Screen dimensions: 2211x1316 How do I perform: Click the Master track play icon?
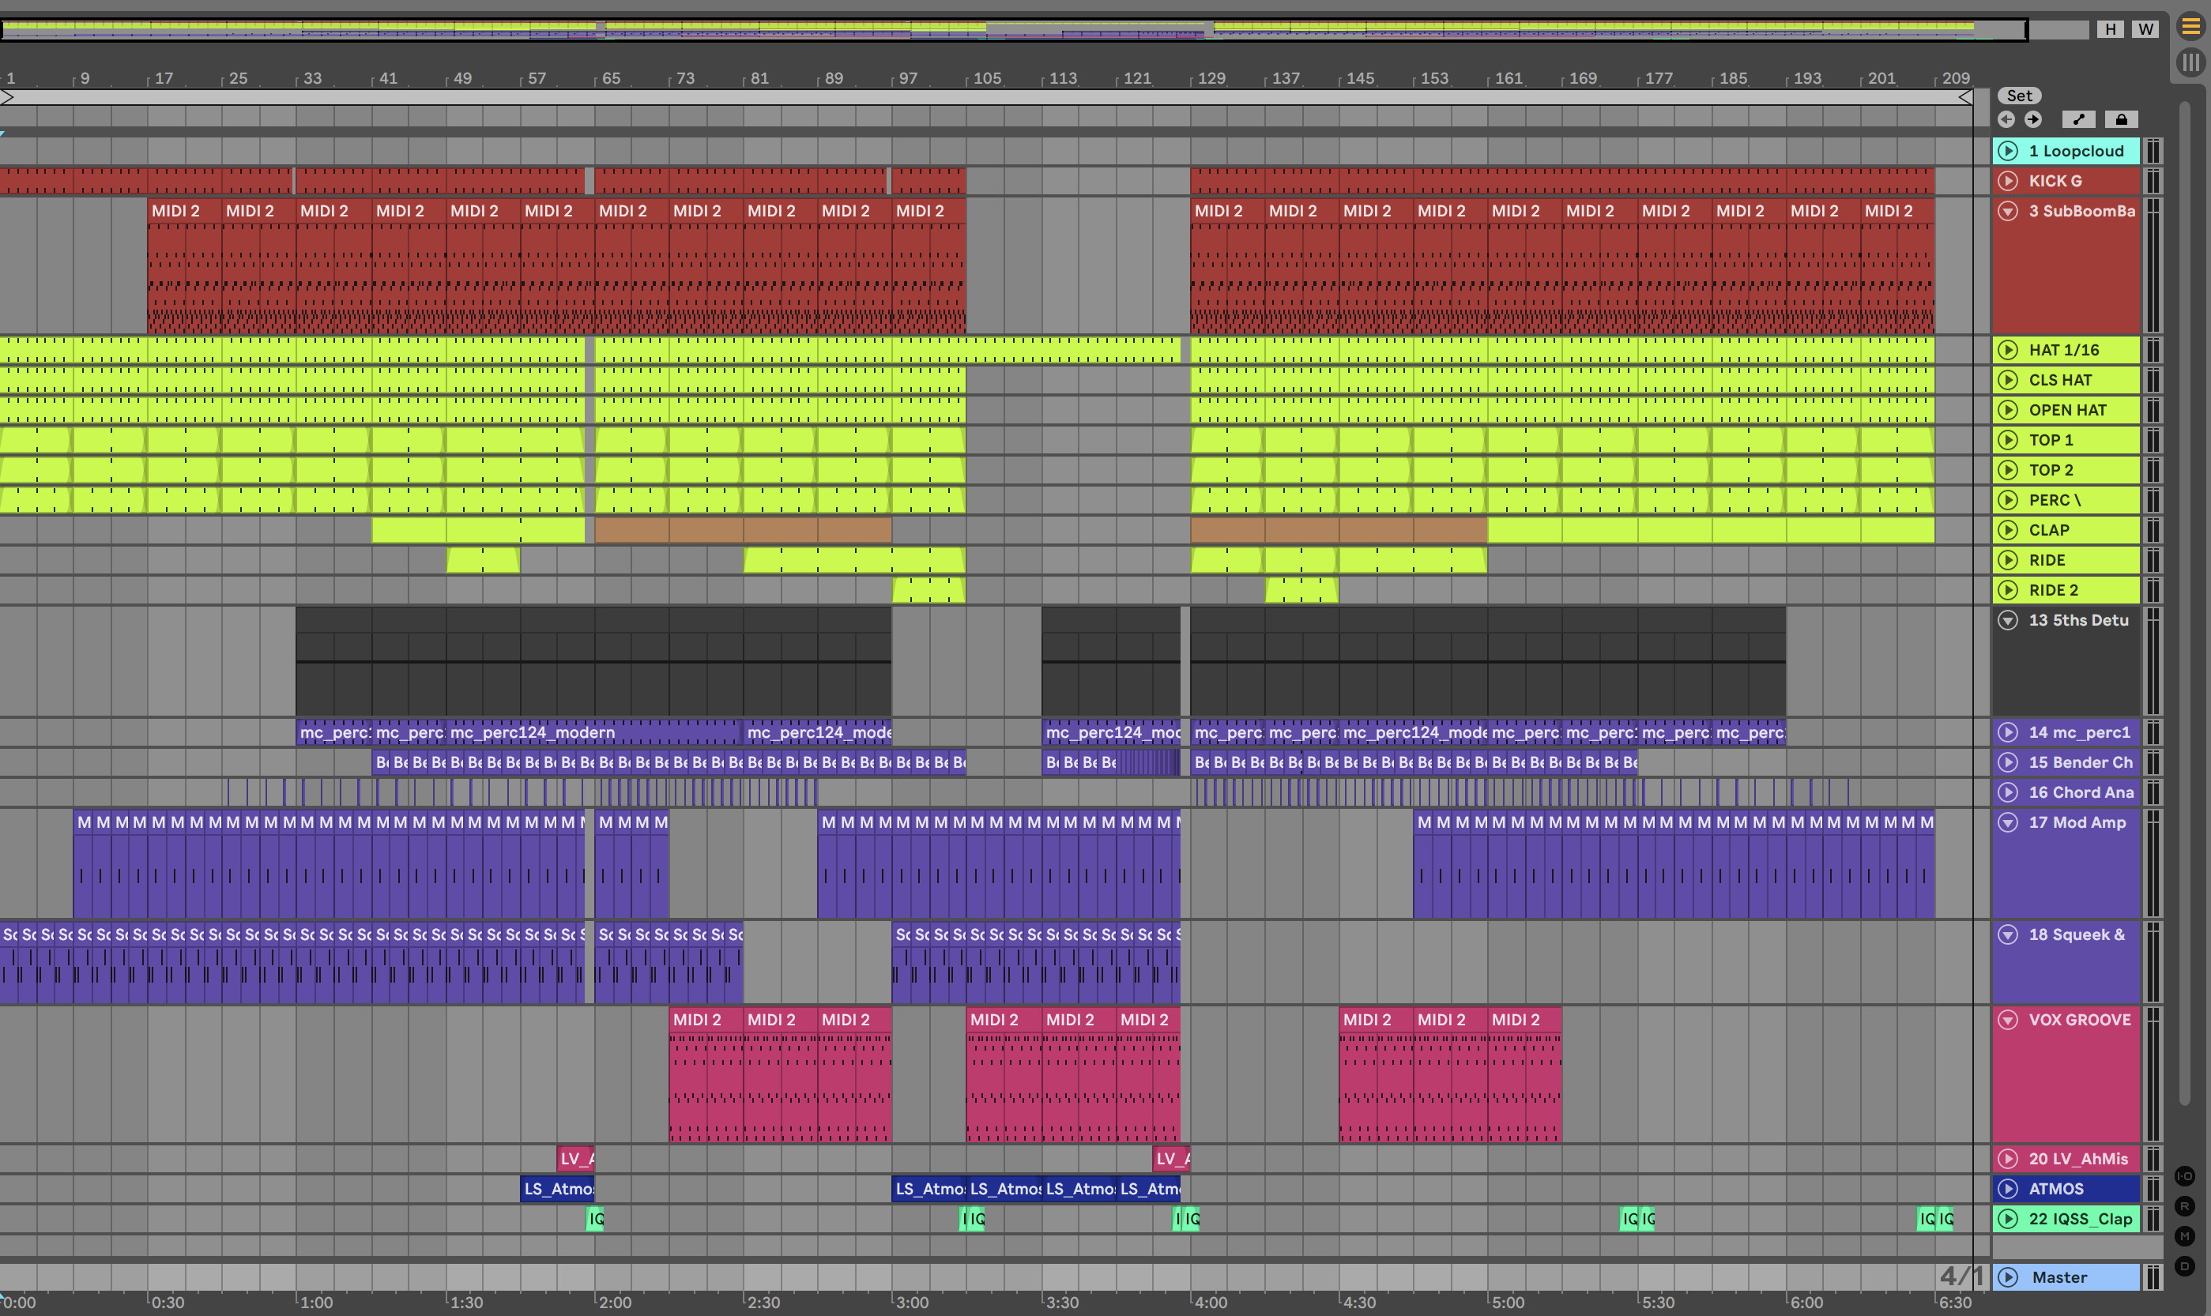(x=2009, y=1277)
